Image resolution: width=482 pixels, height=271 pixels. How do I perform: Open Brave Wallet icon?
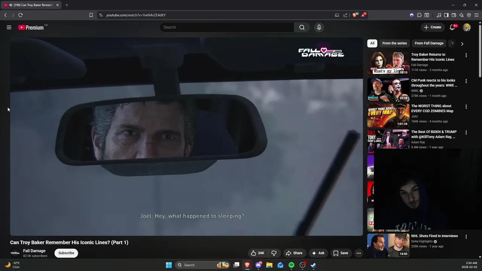454,15
